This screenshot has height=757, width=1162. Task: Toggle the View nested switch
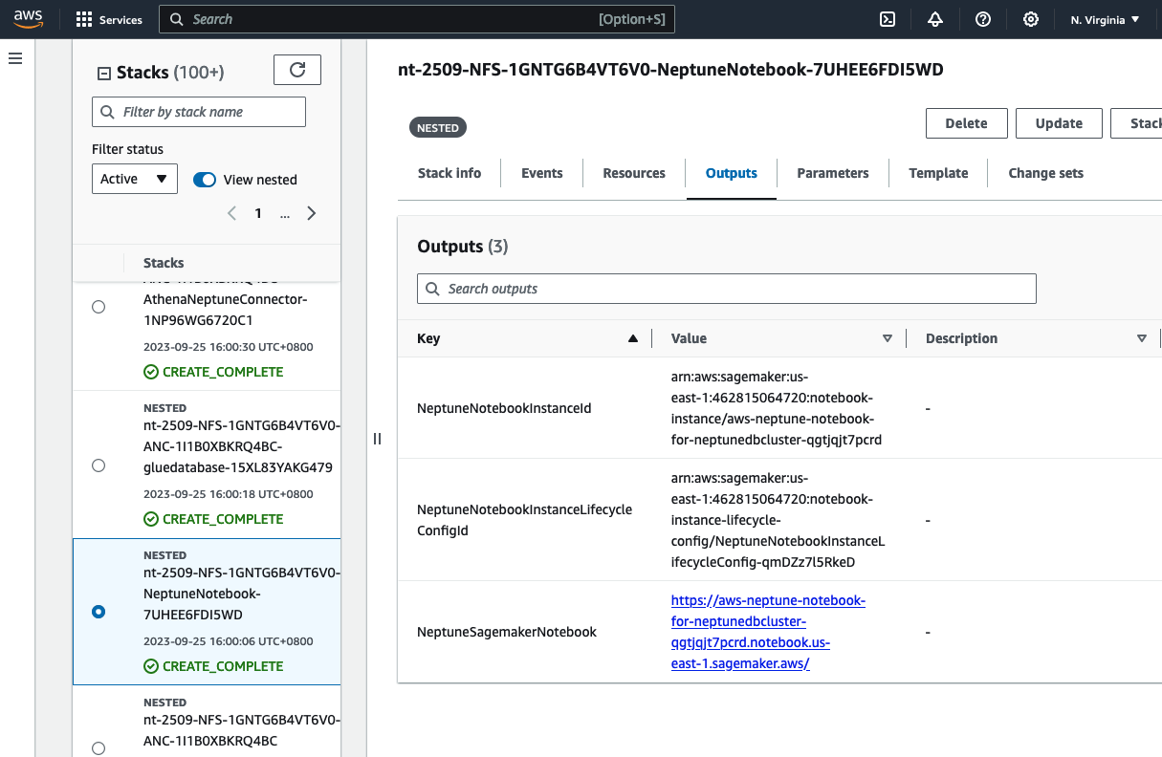(205, 180)
